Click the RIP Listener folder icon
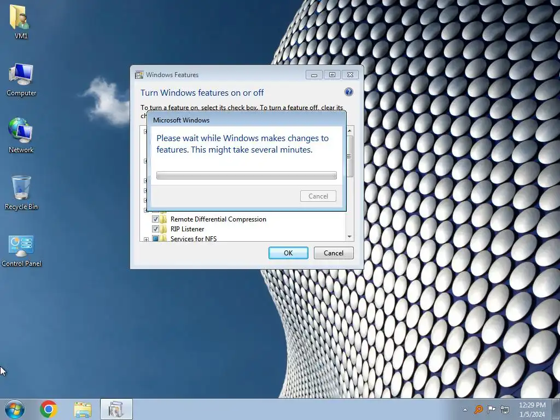Screen dimensions: 560x420 (164, 229)
